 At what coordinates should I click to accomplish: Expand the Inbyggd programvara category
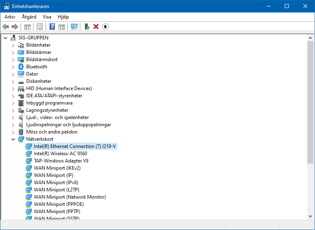[13, 103]
